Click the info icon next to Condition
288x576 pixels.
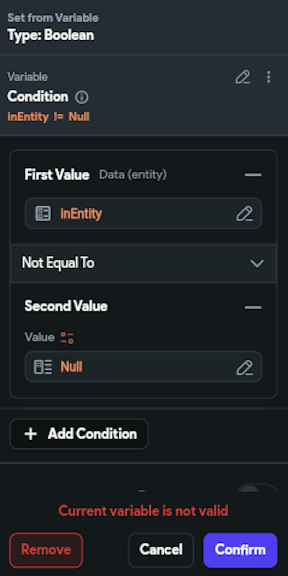(x=82, y=97)
